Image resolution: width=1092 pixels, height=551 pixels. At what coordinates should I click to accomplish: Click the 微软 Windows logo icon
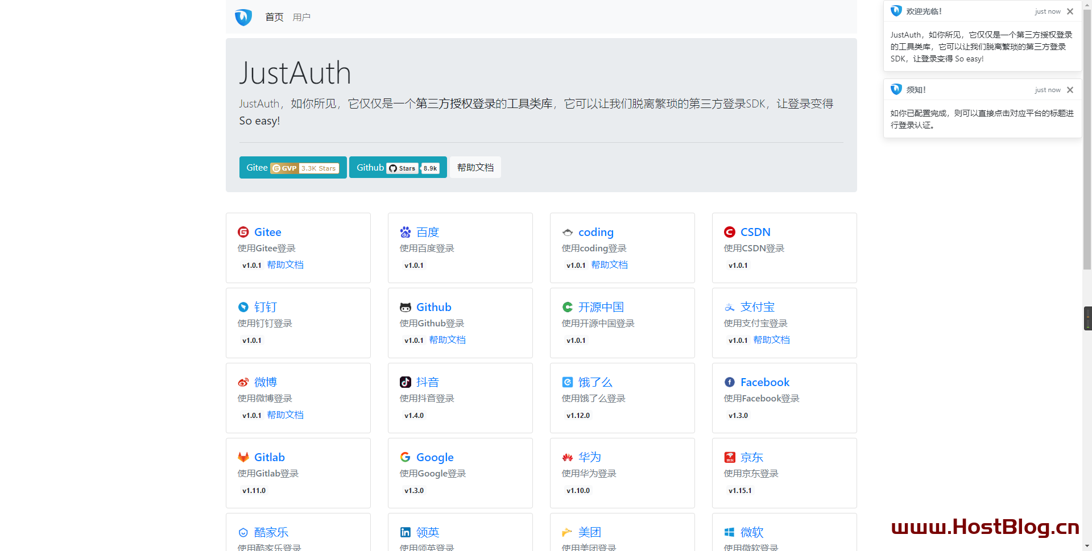pyautogui.click(x=730, y=532)
